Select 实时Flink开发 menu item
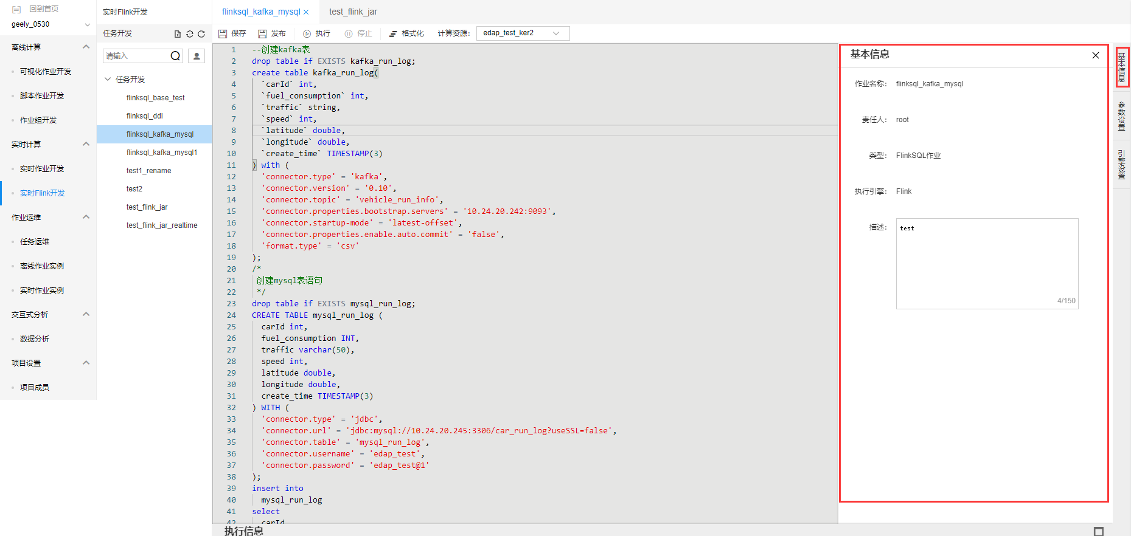 43,193
